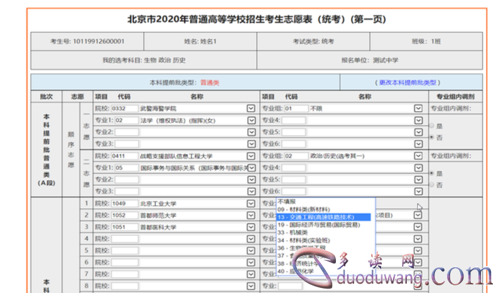Open the 政治/历史(选考其一) group dropdown
Screen dimensions: 496x293
point(418,156)
